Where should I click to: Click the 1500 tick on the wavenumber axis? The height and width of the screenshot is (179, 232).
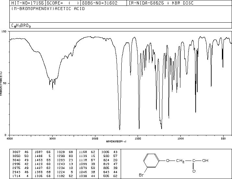click(138, 138)
